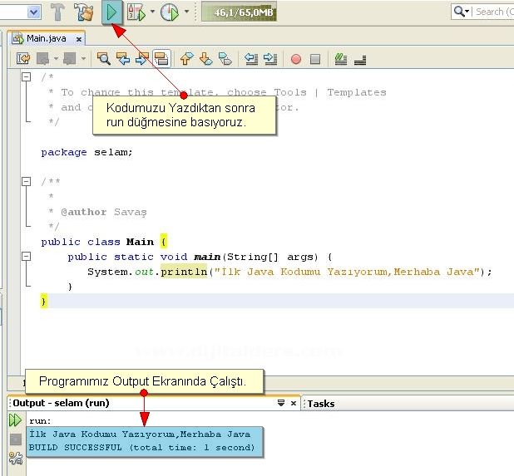Screen dimensions: 514x476
Task: Click the Shift Line Left icon
Action: tap(251, 59)
